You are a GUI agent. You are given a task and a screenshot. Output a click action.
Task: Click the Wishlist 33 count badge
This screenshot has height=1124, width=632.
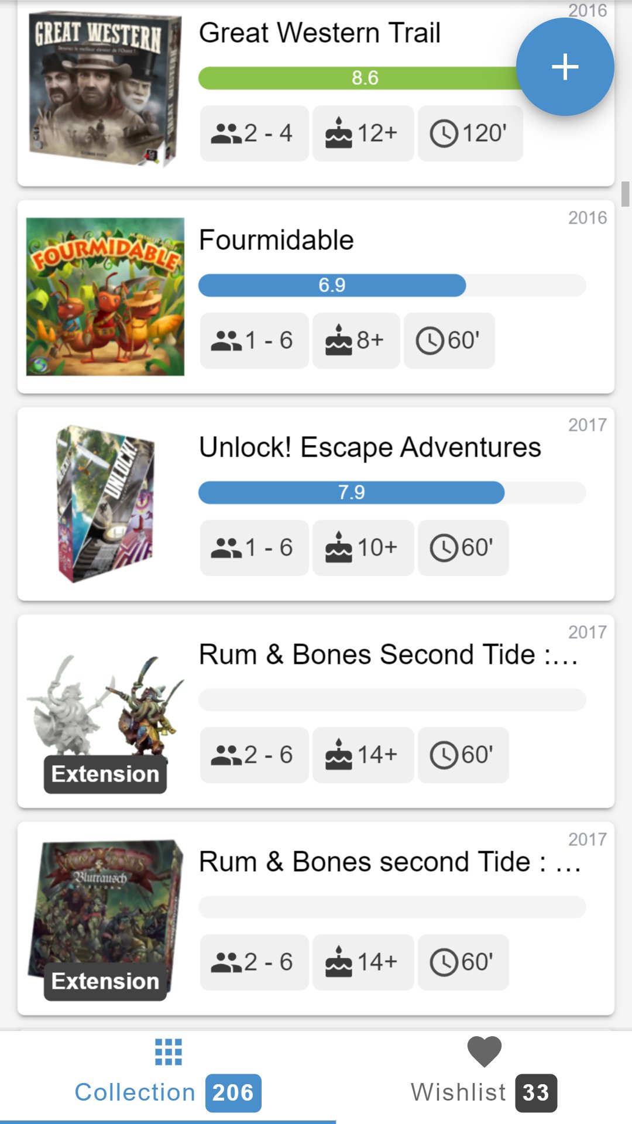[536, 1093]
